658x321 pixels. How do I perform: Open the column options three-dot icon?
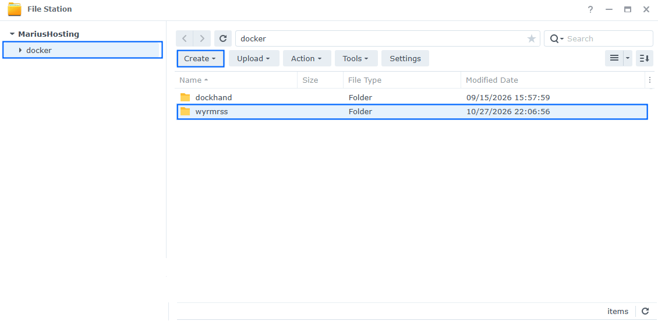click(650, 80)
